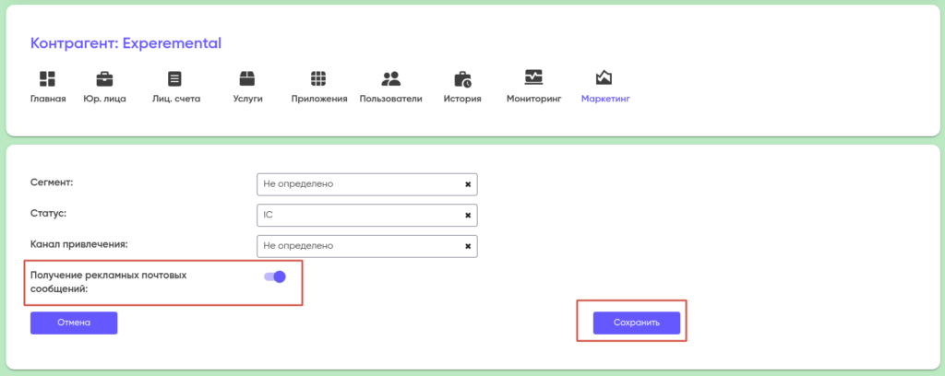Viewport: 945px width, 376px height.
Task: Open the Статус dropdown showing IC
Action: (x=360, y=216)
